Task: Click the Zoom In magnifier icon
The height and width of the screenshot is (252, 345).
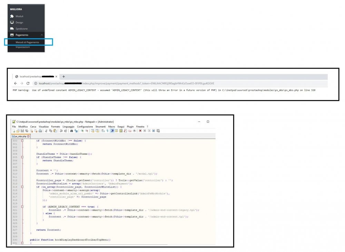Action: [82, 131]
